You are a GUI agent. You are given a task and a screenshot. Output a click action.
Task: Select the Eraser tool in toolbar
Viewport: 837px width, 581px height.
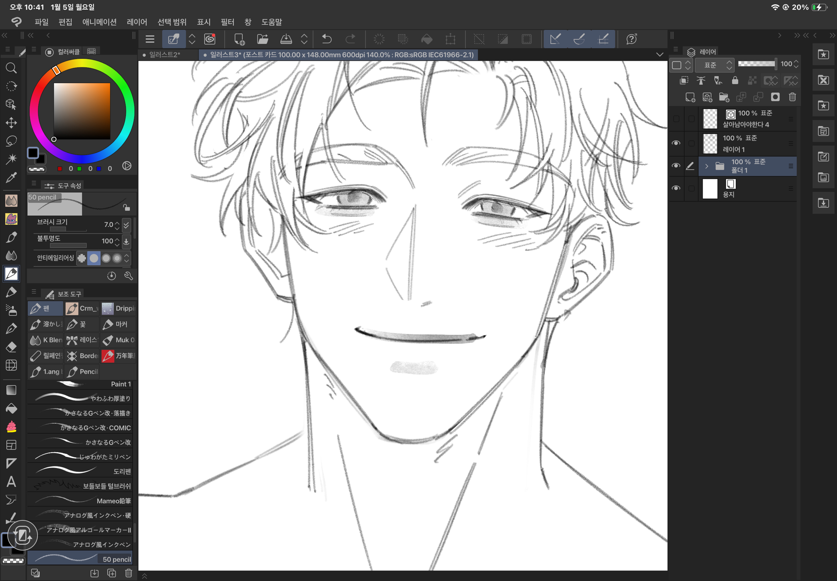click(11, 347)
